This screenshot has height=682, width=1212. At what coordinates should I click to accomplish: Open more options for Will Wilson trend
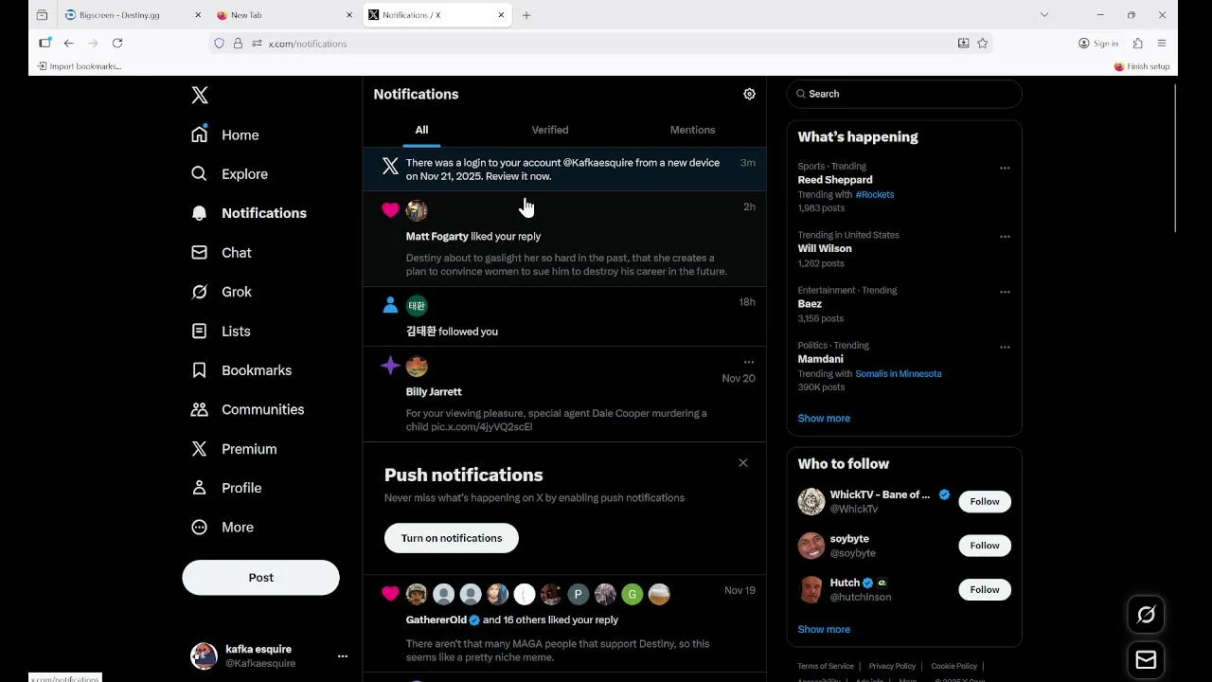point(1005,237)
